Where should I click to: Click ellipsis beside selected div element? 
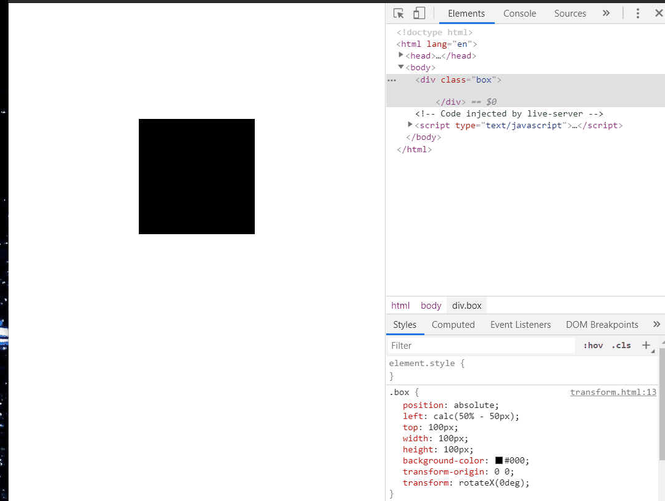392,80
